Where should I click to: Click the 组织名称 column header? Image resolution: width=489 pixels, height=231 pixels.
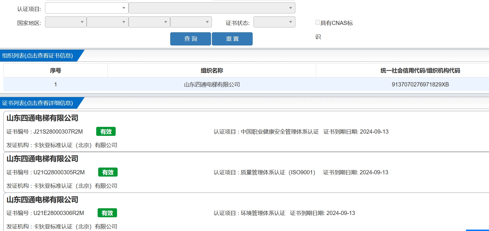click(x=212, y=70)
